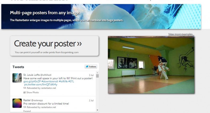Open St. Louis Lofts profile name
This screenshot has height=113, width=210.
coord(31,75)
